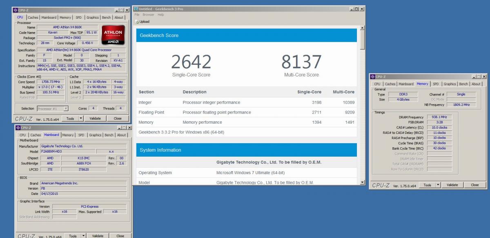Switch to the About tab in the CPU window
490x238 pixels.
(x=119, y=17)
